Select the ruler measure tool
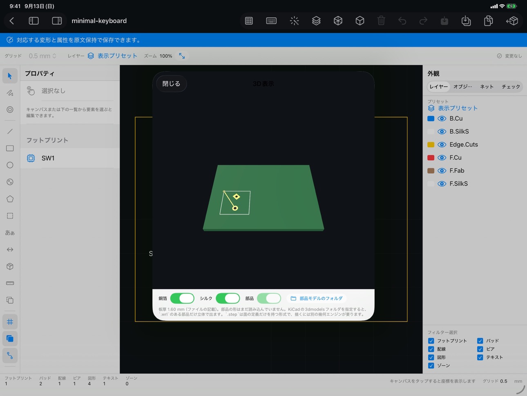 (10, 283)
